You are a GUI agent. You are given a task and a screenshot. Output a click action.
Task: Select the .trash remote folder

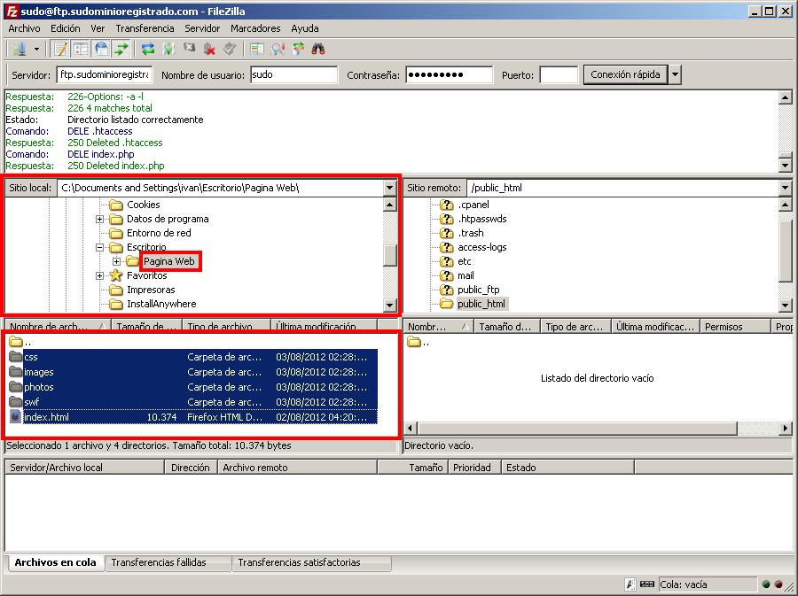point(471,233)
